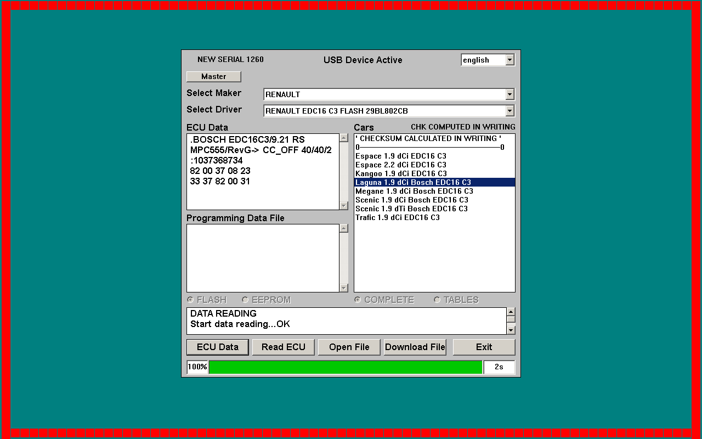Click the ECU Data button
The height and width of the screenshot is (439, 702).
click(x=218, y=347)
